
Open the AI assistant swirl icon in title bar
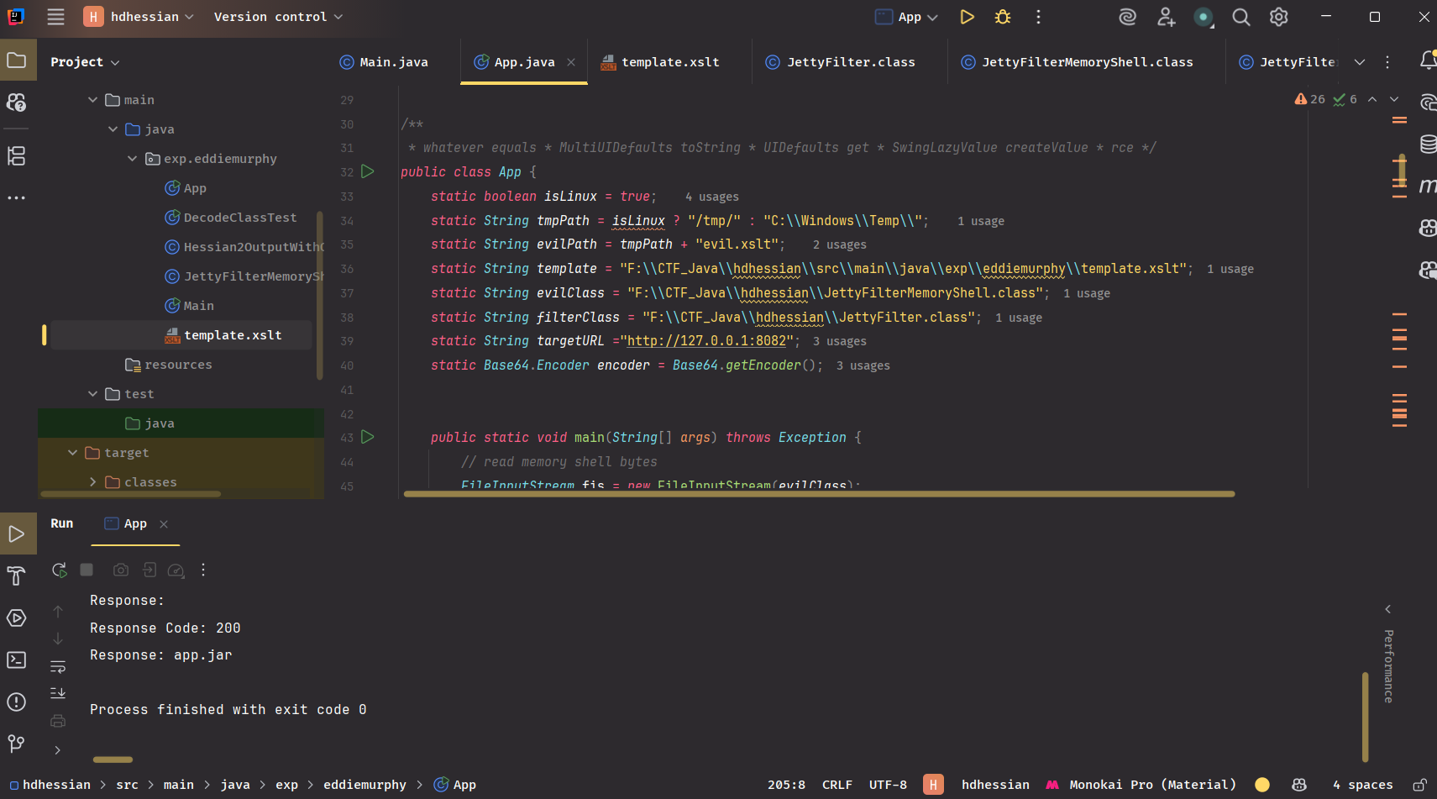tap(1127, 17)
